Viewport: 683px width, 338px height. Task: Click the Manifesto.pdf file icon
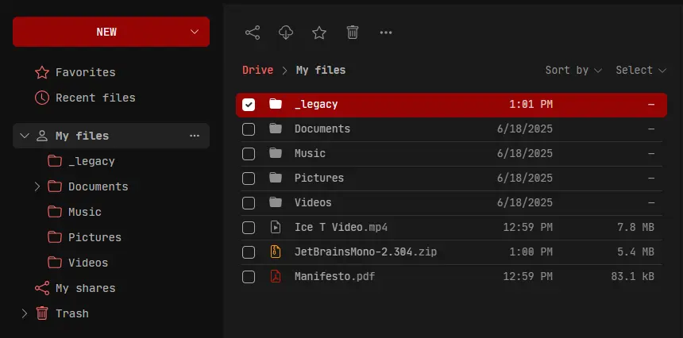pyautogui.click(x=276, y=277)
